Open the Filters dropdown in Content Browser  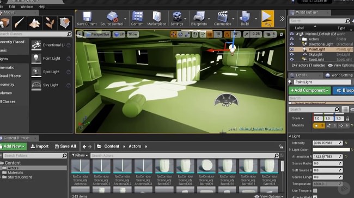pyautogui.click(x=80, y=155)
